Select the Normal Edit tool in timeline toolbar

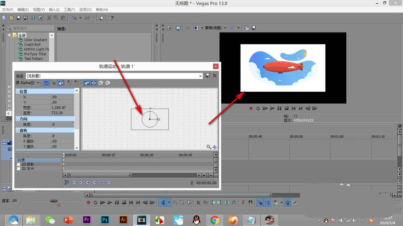(163, 203)
